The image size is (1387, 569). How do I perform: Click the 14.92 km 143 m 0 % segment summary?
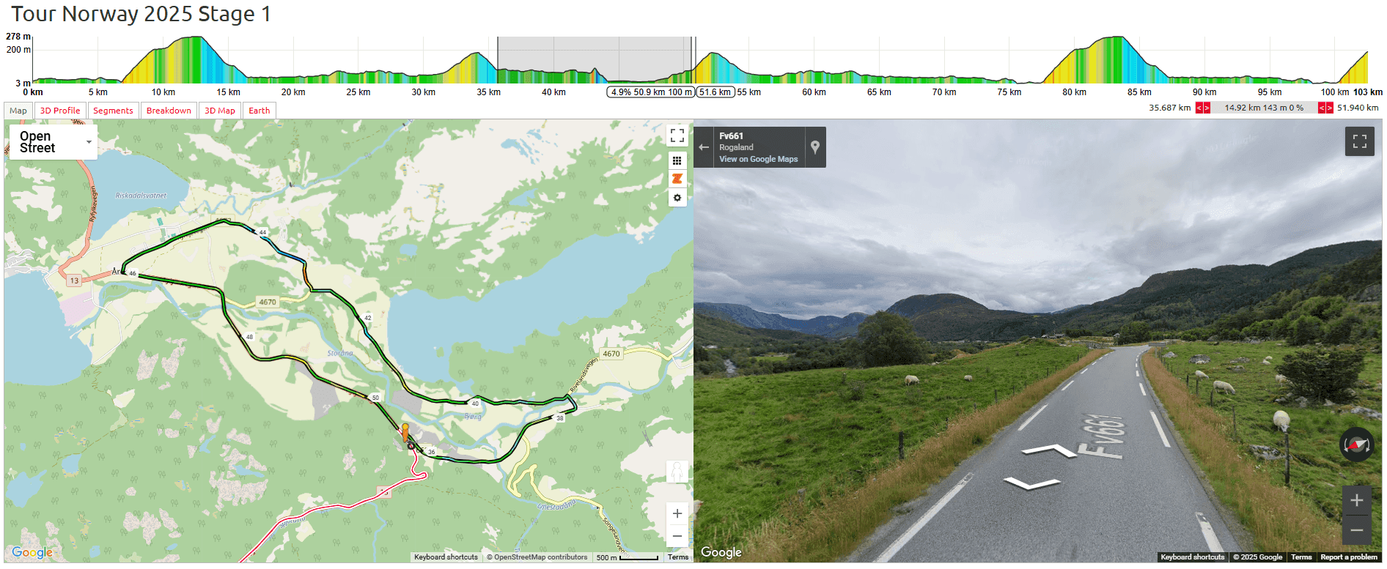(x=1264, y=108)
